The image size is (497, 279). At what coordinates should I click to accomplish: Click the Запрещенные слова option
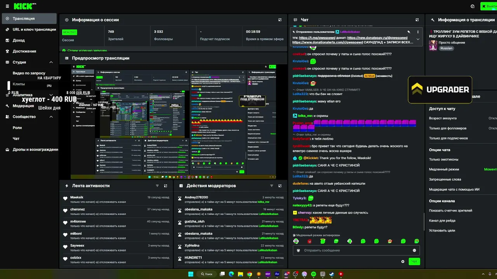coord(445,179)
